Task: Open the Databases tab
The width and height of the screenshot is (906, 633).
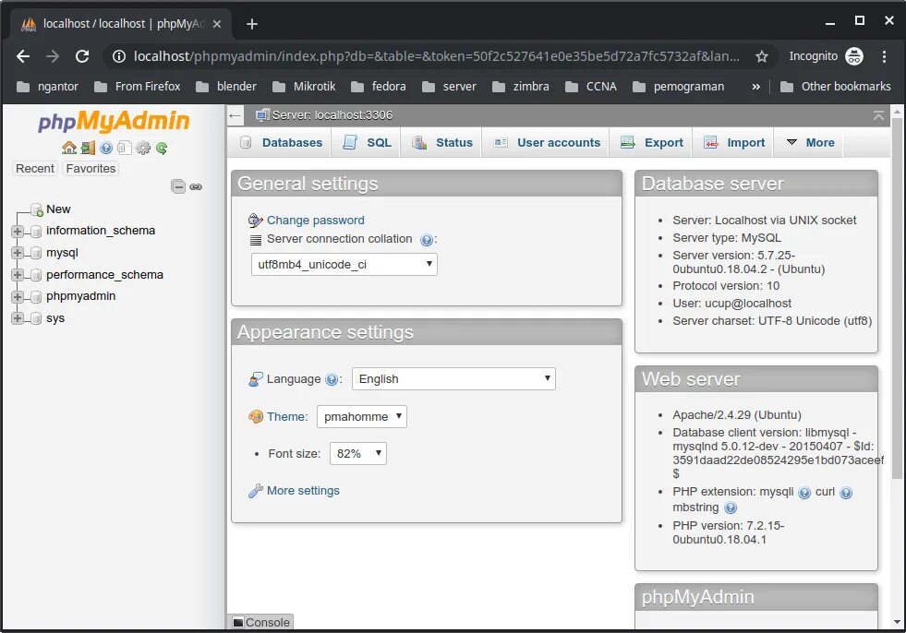Action: [x=281, y=143]
